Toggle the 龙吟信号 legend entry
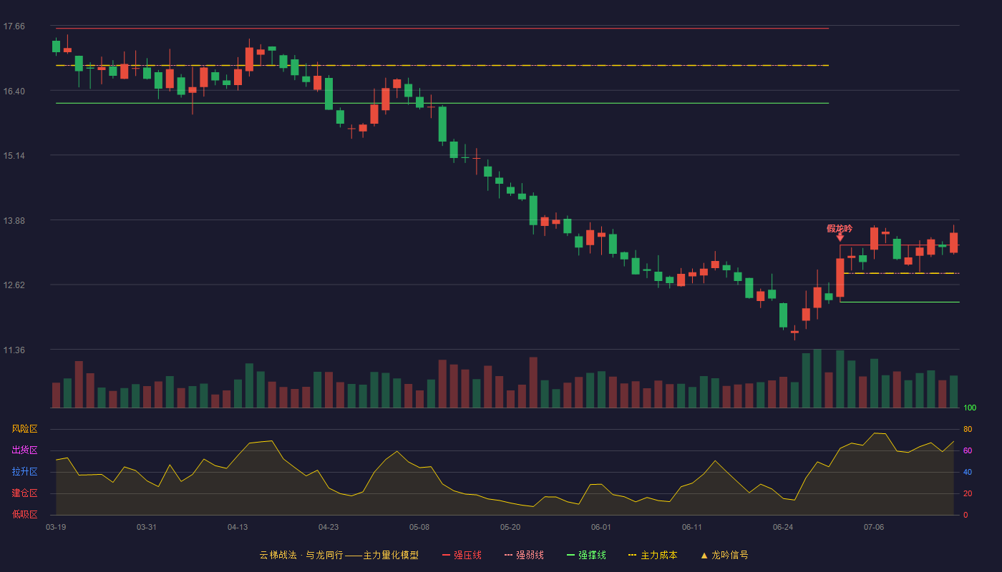Screen dimensions: 1002x572 (724, 555)
